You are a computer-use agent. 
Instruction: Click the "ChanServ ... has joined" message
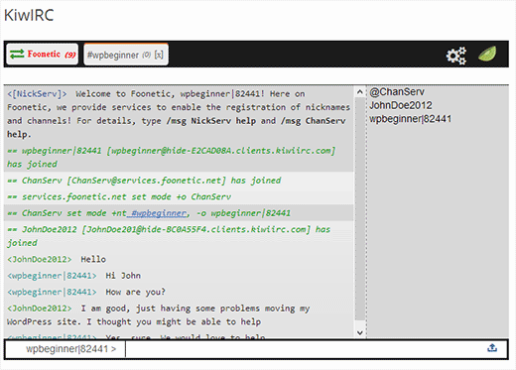point(179,181)
